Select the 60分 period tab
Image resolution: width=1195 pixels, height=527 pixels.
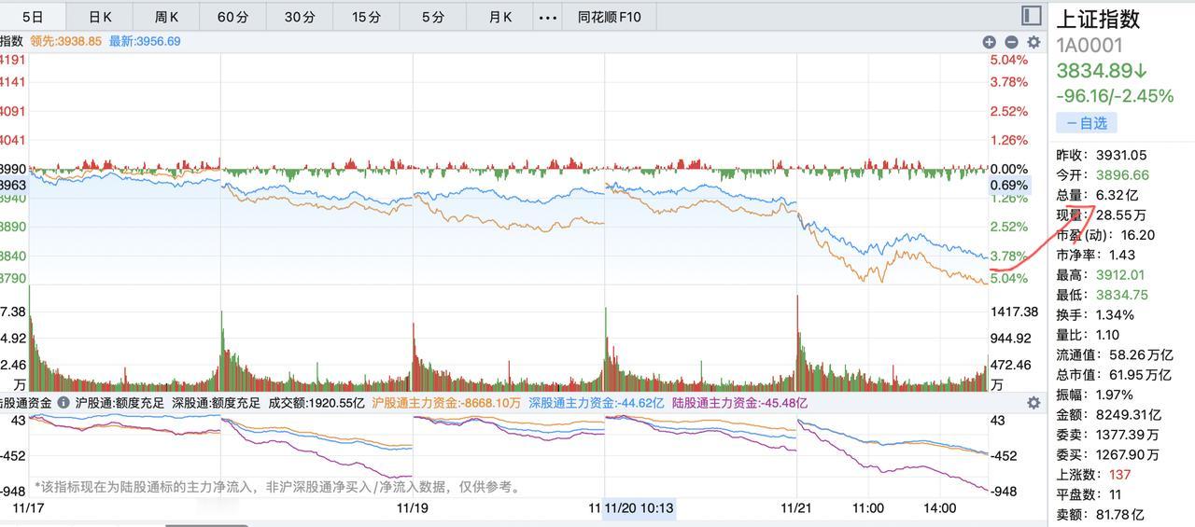[232, 17]
